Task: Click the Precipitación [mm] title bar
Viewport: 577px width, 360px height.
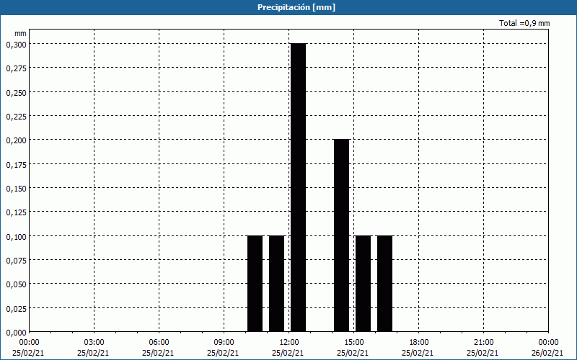Action: coord(288,7)
